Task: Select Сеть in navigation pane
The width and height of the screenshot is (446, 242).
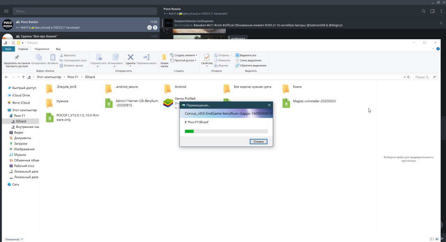Action: click(16, 184)
